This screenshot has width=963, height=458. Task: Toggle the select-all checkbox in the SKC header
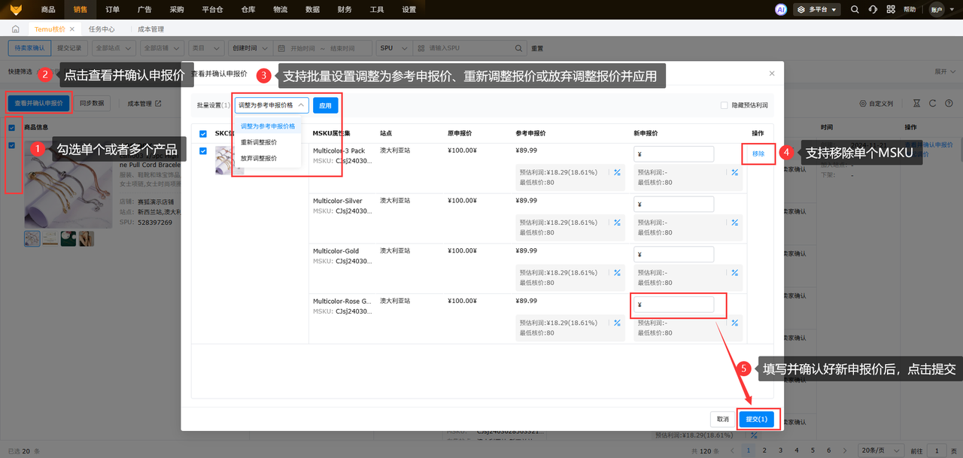click(x=203, y=133)
